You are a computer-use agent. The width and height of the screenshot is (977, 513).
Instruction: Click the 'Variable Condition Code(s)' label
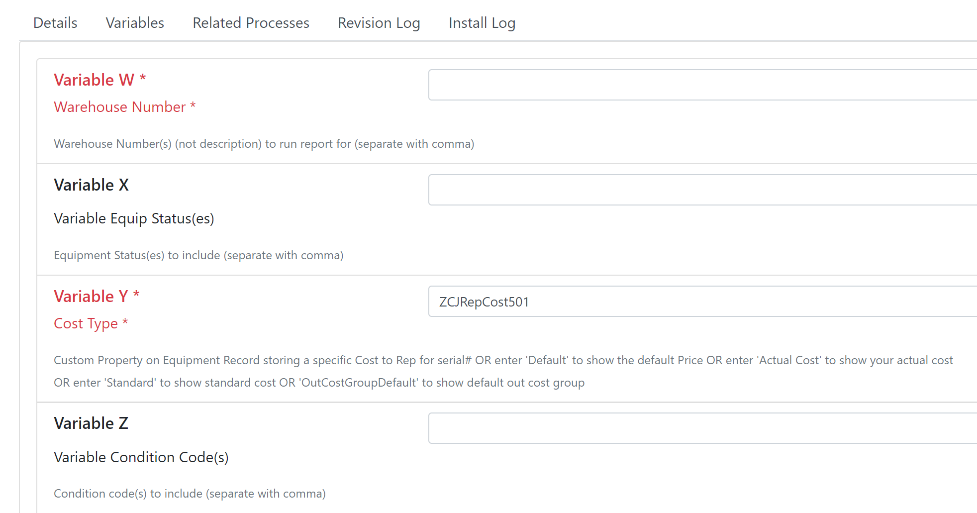[x=141, y=457]
